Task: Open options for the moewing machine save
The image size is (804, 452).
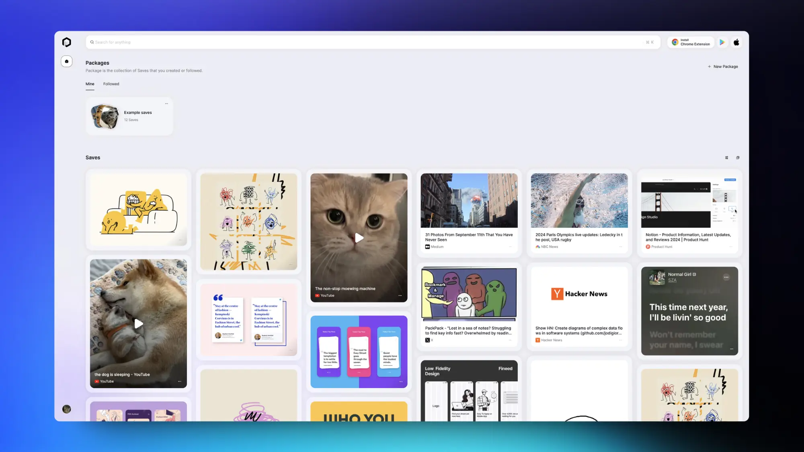Action: click(400, 295)
